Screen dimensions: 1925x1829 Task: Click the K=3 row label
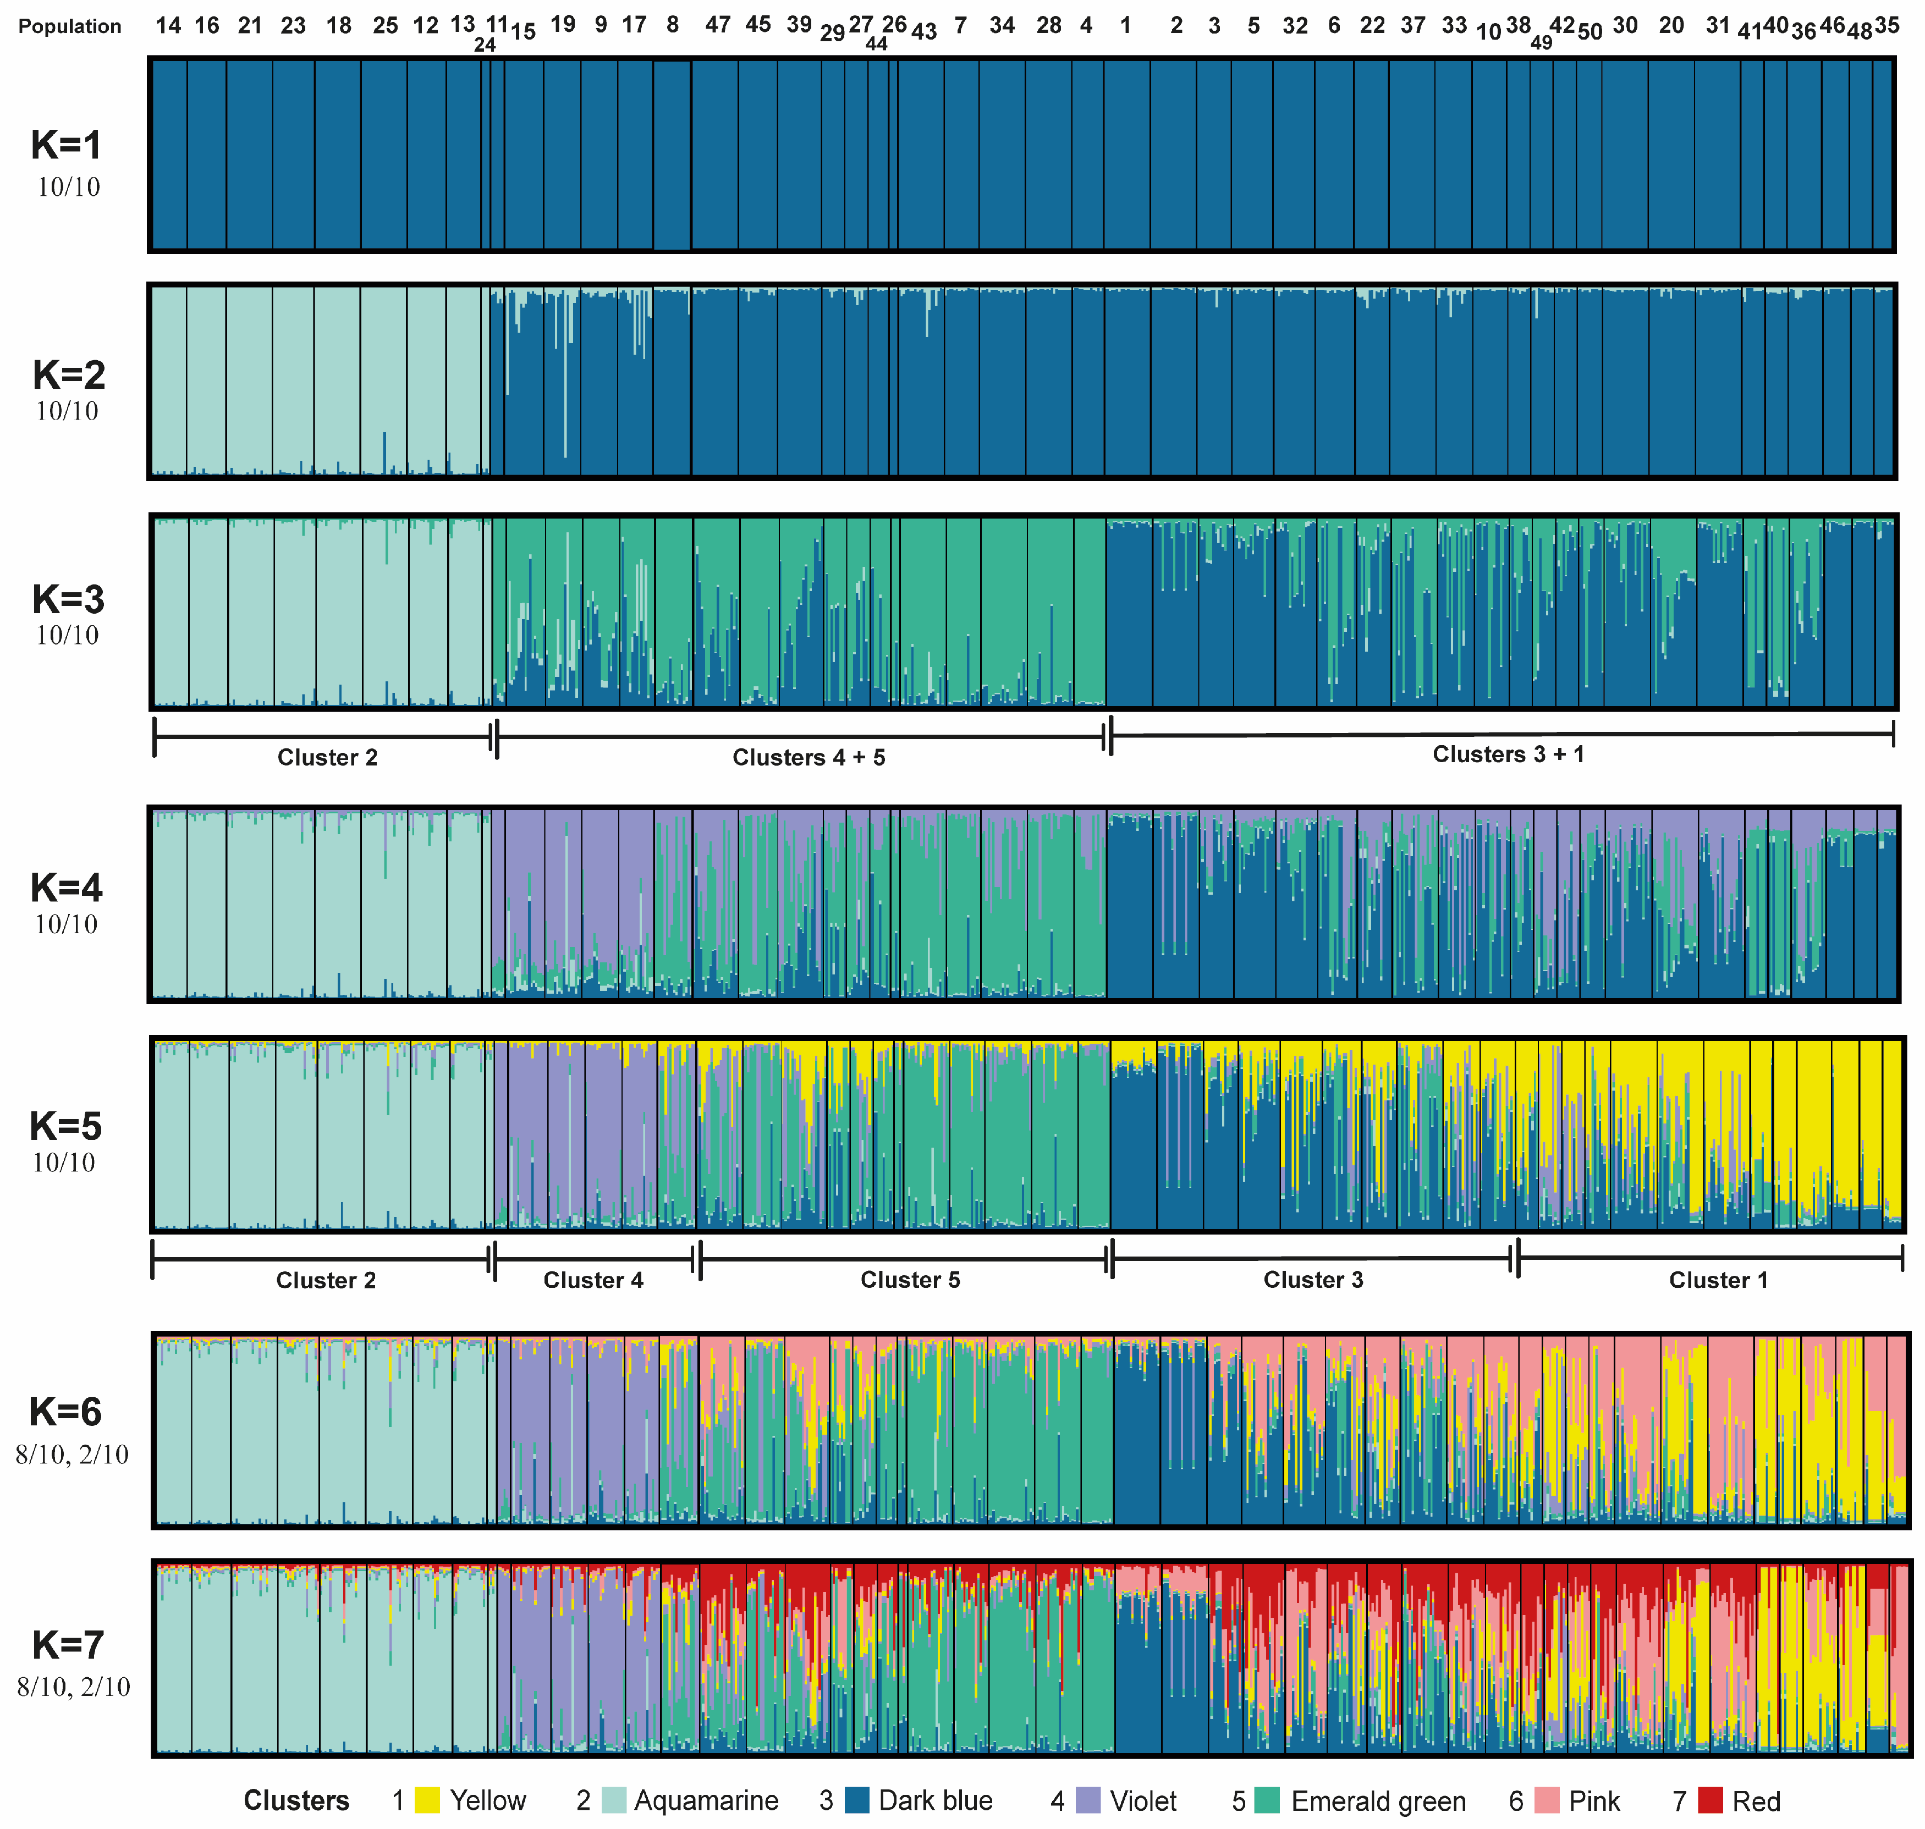tap(68, 599)
